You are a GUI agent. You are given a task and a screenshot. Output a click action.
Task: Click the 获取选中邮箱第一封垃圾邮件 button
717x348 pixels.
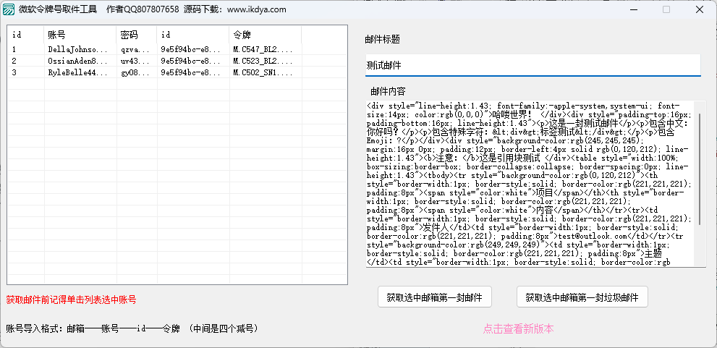click(x=582, y=297)
